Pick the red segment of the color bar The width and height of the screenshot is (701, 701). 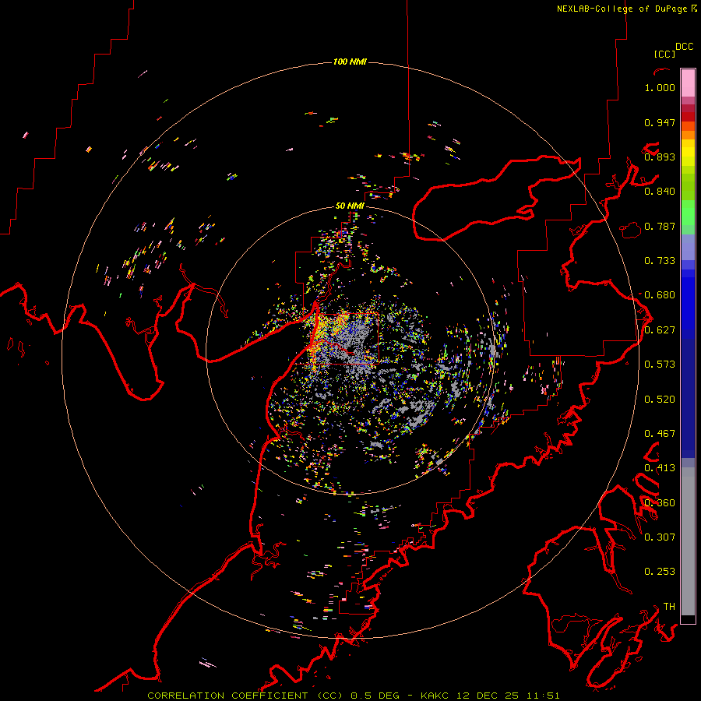pyautogui.click(x=688, y=117)
